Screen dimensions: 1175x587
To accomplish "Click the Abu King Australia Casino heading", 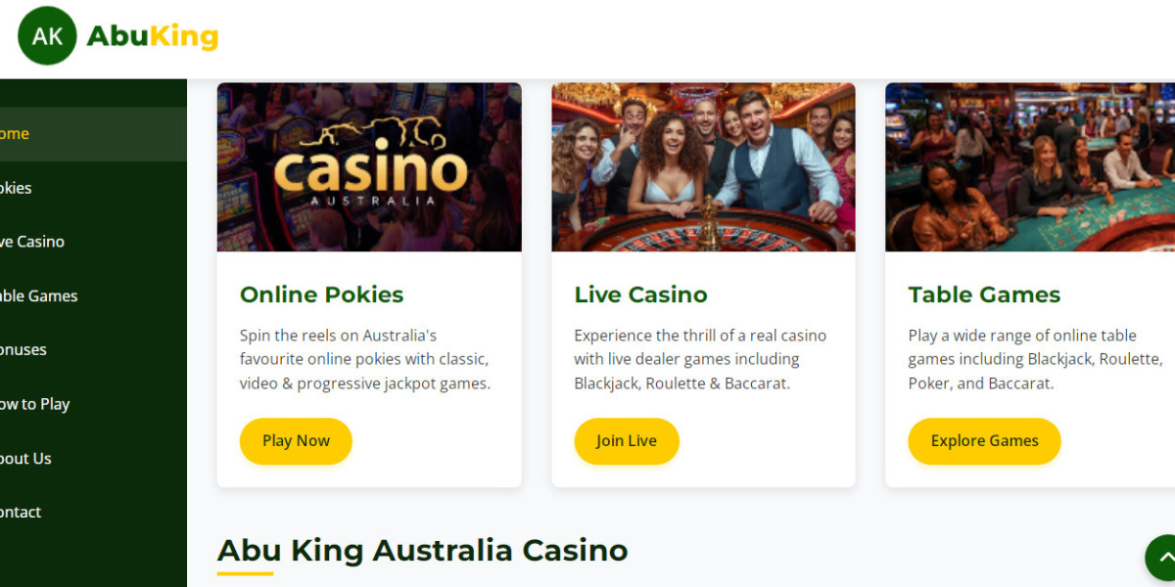I will [422, 550].
